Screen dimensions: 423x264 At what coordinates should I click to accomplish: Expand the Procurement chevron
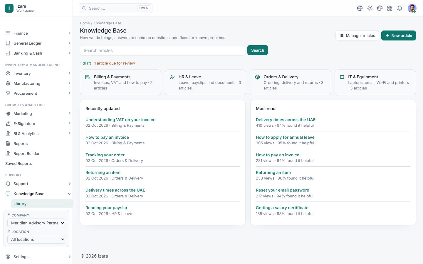point(70,93)
